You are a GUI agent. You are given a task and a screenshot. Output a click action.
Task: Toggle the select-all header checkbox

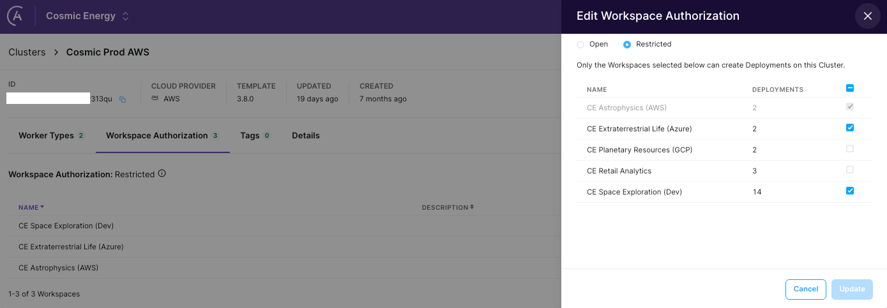pos(849,89)
